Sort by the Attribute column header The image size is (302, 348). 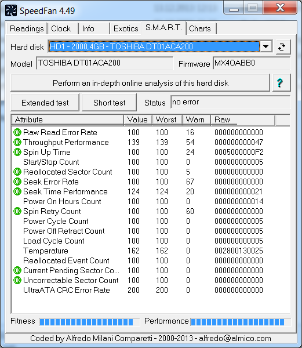point(67,120)
